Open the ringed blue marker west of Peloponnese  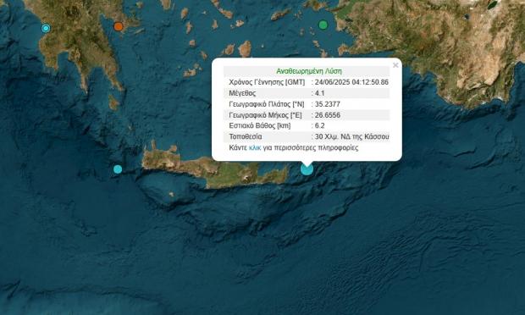pyautogui.click(x=46, y=28)
